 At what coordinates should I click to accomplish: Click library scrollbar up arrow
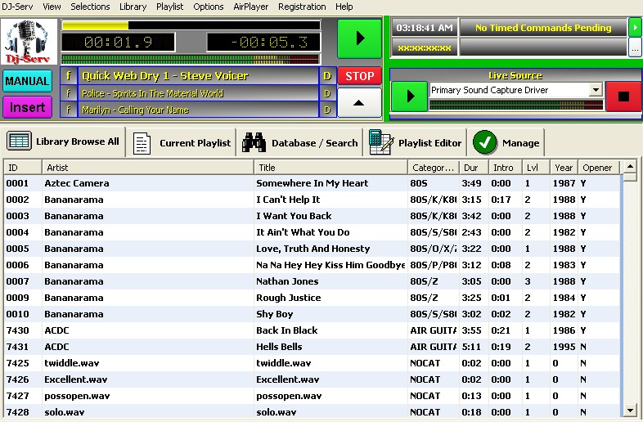[x=630, y=167]
